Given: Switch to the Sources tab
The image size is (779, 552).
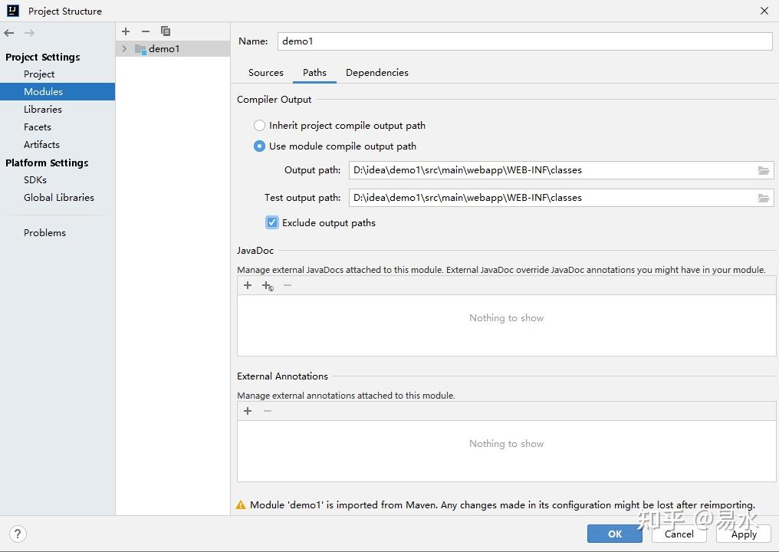Looking at the screenshot, I should coord(266,72).
